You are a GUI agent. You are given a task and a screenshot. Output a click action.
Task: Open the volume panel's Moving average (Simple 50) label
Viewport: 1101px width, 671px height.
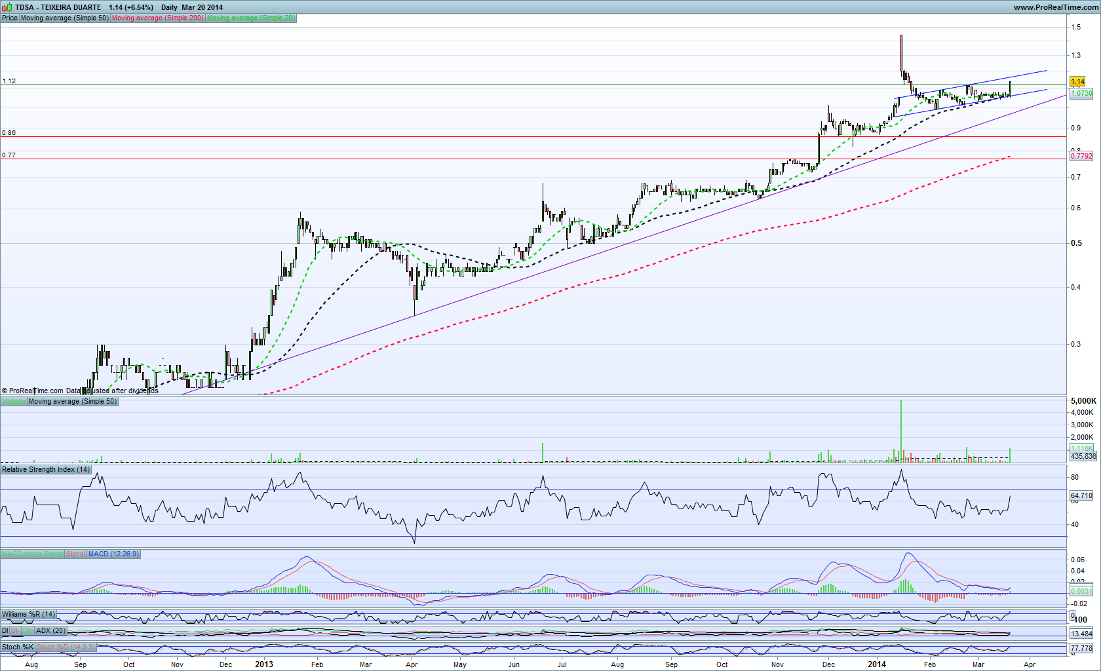click(x=73, y=402)
